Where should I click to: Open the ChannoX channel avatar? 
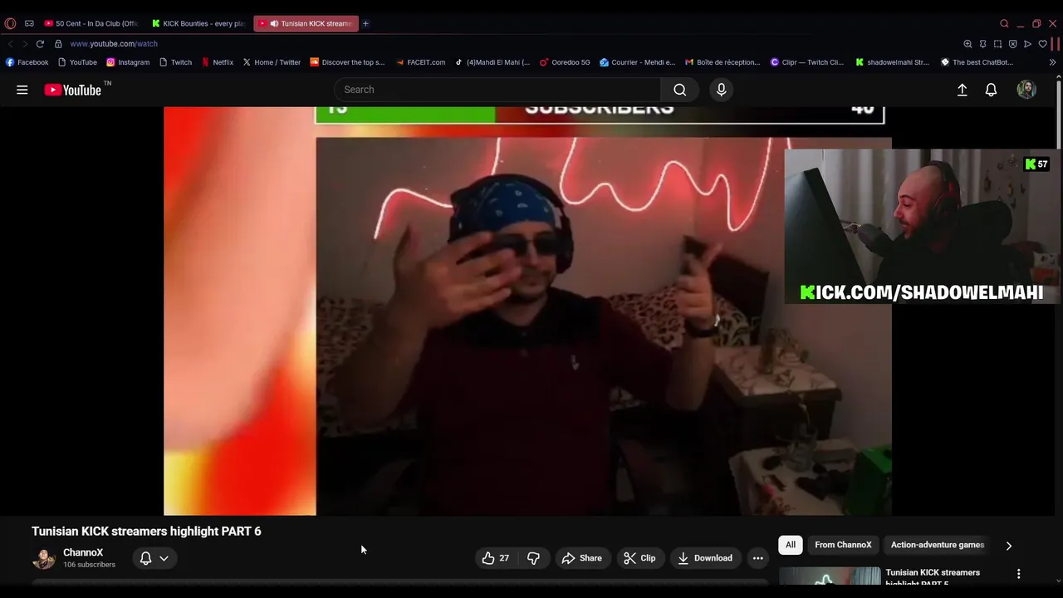(x=43, y=558)
